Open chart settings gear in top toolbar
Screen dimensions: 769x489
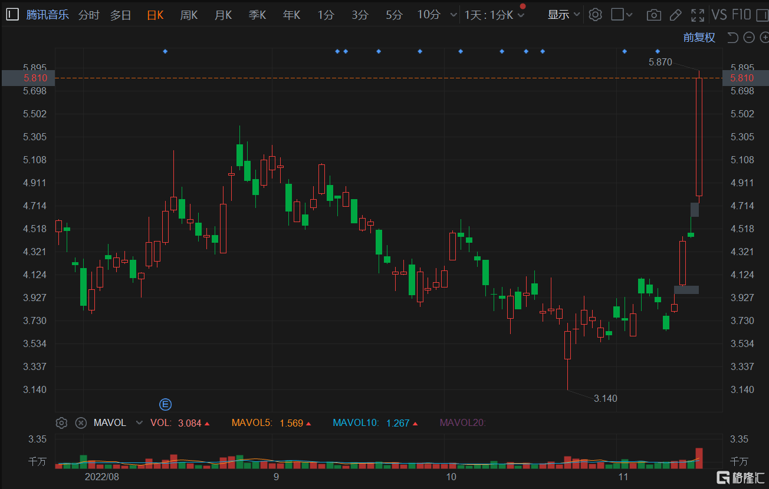pyautogui.click(x=596, y=15)
